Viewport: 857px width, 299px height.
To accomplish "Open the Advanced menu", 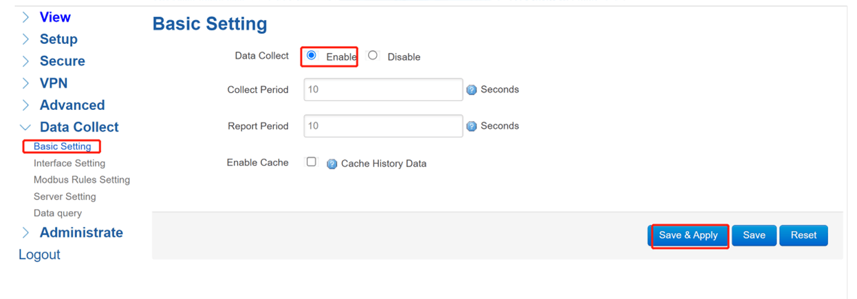I will (x=72, y=105).
